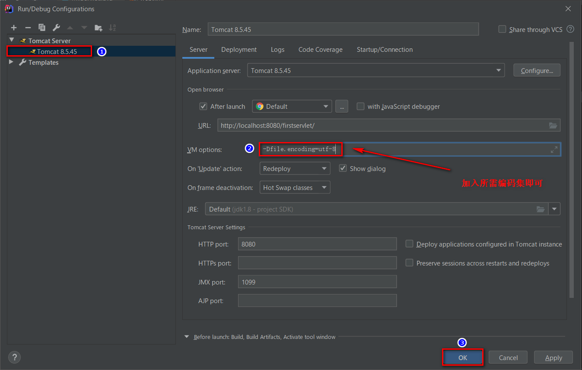The image size is (582, 370).
Task: Sort configurations alphabetically
Action: coord(112,28)
